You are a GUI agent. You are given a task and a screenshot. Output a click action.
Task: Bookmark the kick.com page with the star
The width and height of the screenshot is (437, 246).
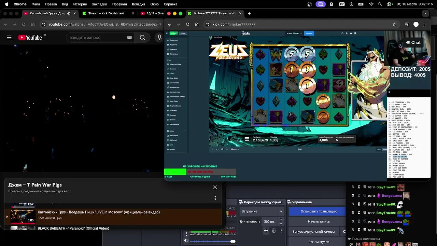394,24
